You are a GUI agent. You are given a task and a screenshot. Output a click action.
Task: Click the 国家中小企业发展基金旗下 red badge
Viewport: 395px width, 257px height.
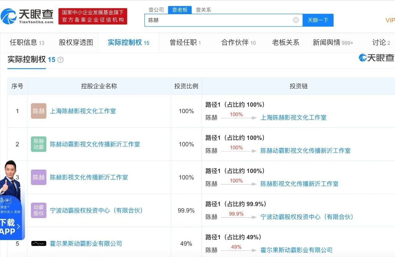[93, 16]
